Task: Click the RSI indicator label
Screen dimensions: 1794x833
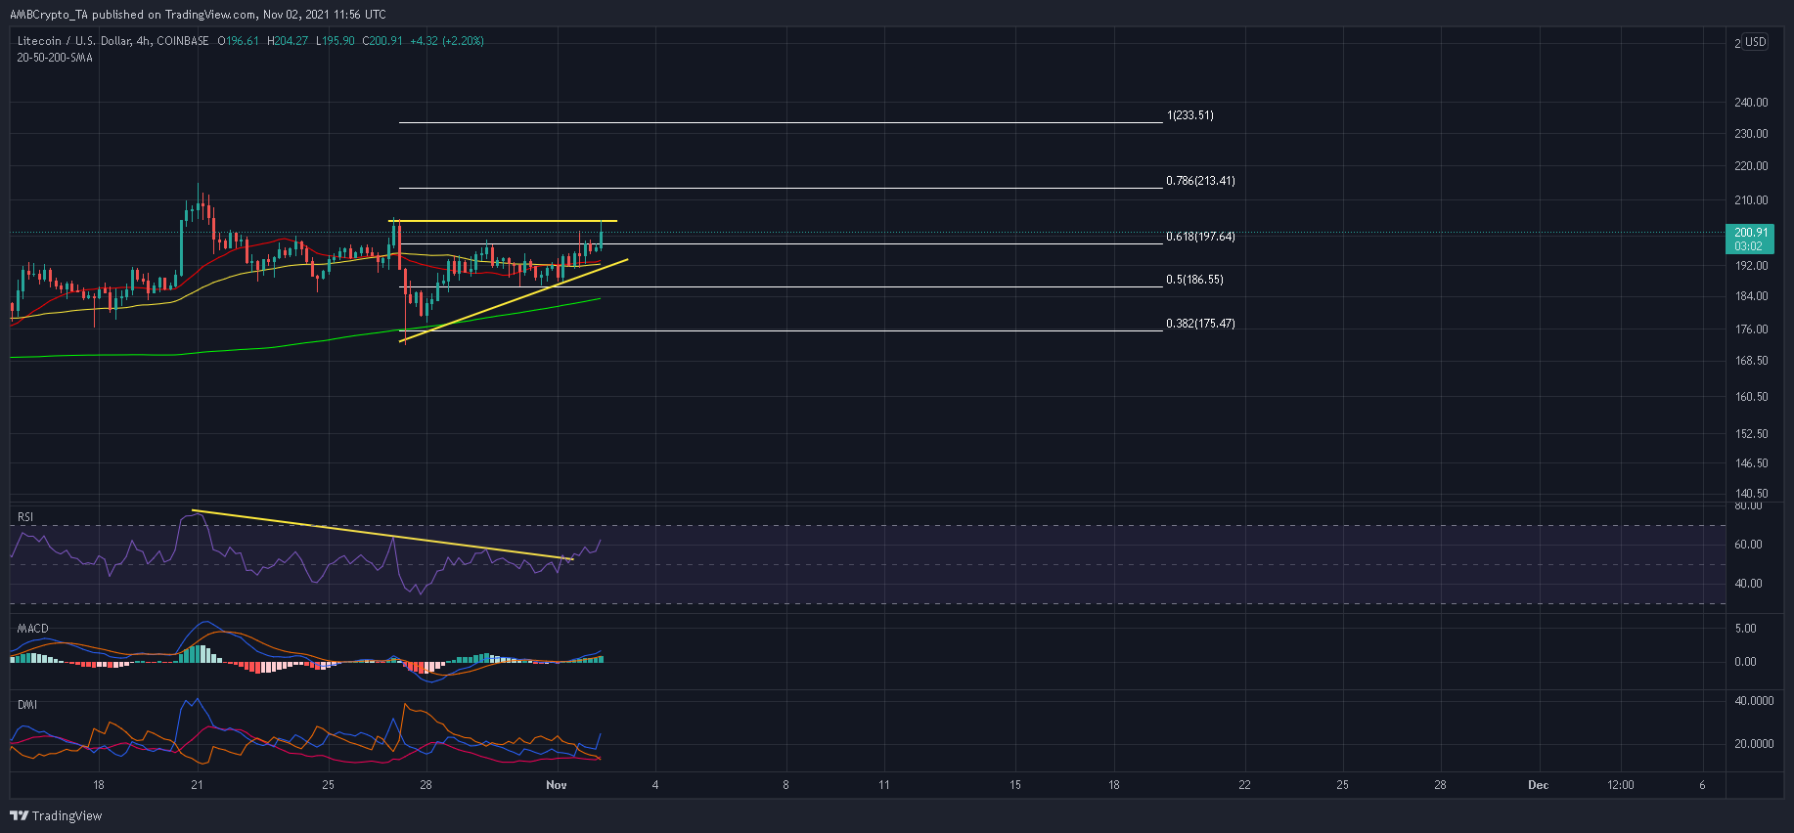Action: 25,517
